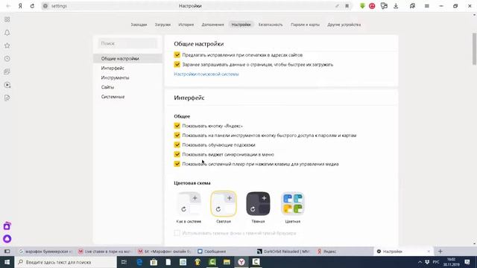Toggle show training hints checkbox
The image size is (477, 268).
tap(177, 145)
